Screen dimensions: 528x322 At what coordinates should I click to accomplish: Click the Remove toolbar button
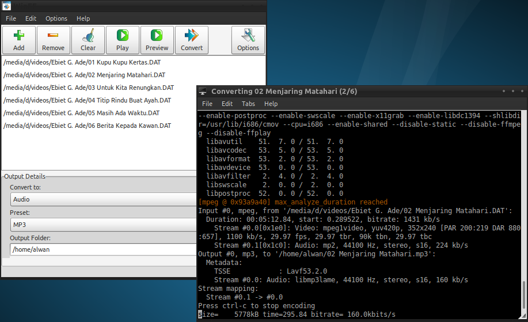click(53, 40)
